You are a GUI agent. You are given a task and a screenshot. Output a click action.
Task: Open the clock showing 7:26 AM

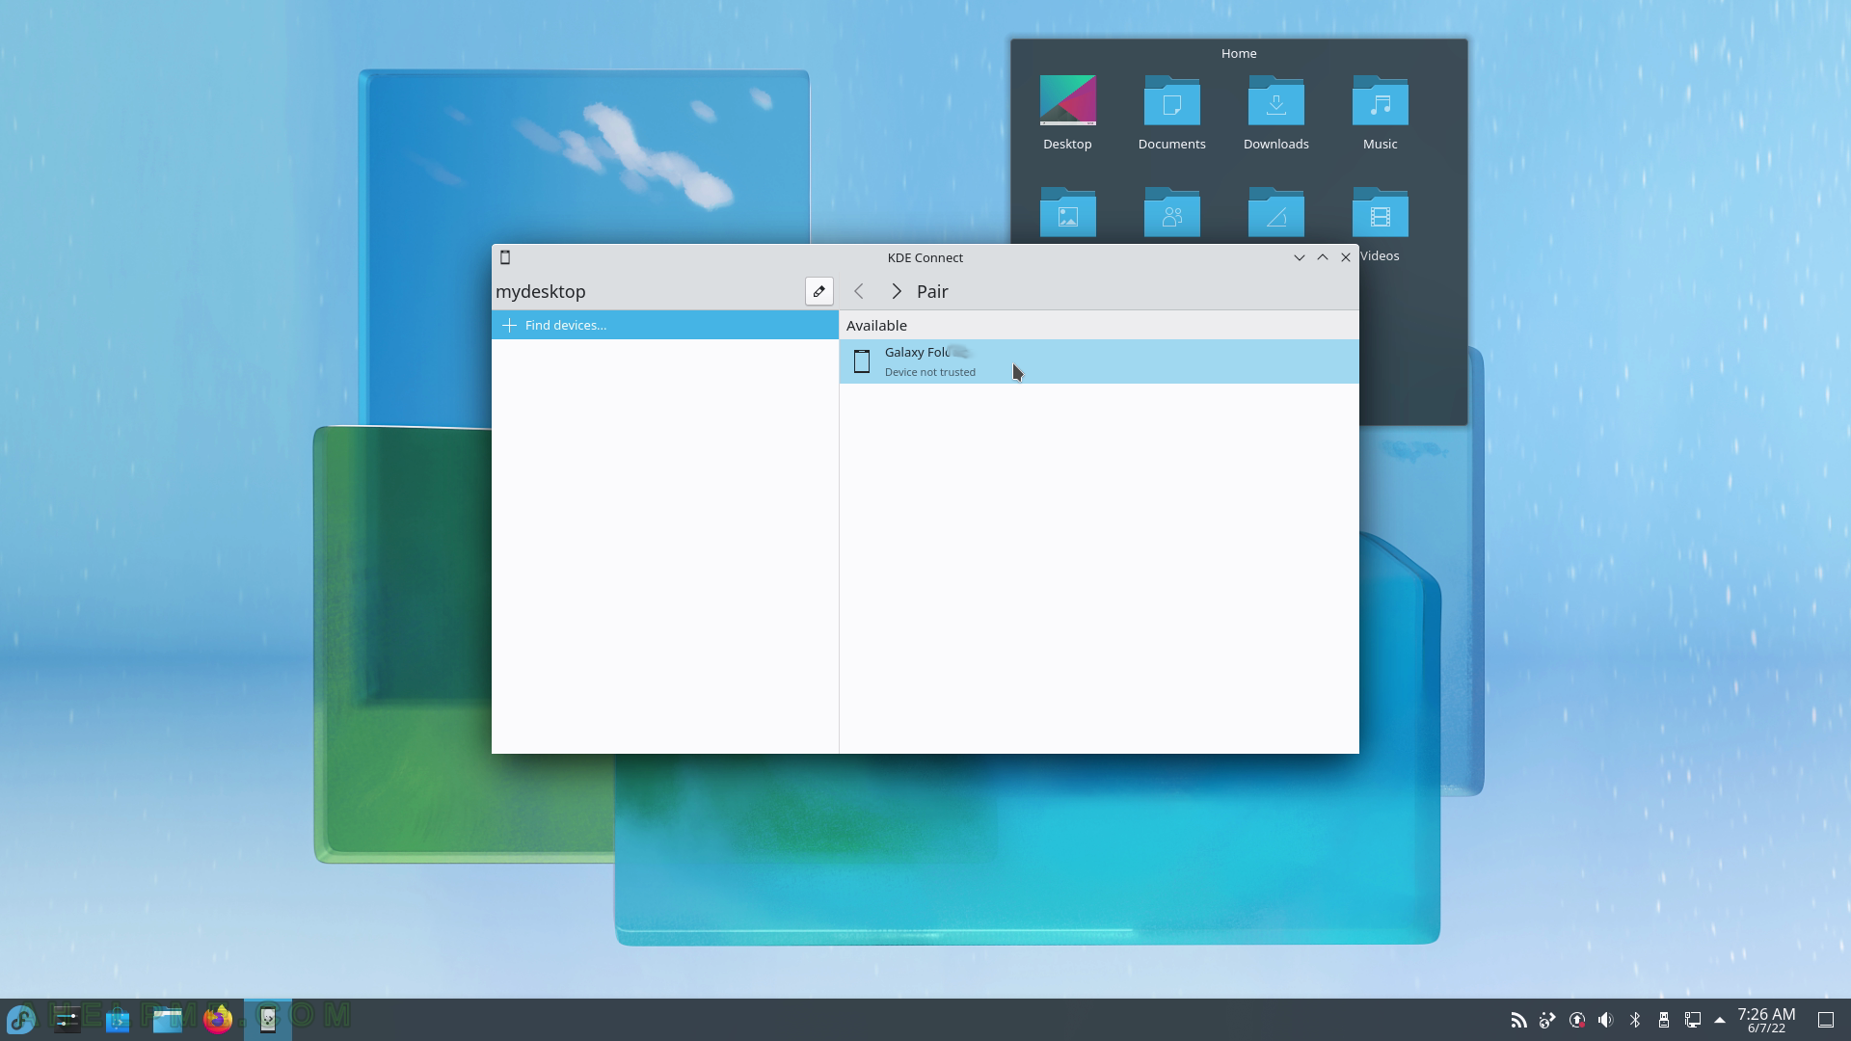click(1766, 1020)
